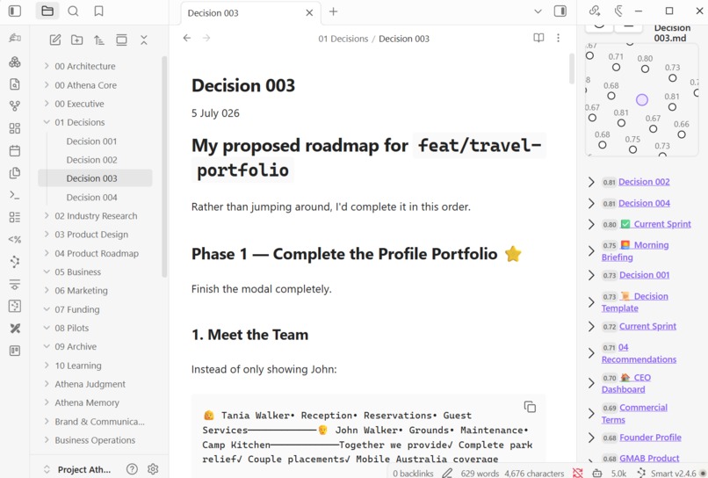Viewport: 708px width, 478px height.
Task: Open the kanban board ribbon icon
Action: 15,350
